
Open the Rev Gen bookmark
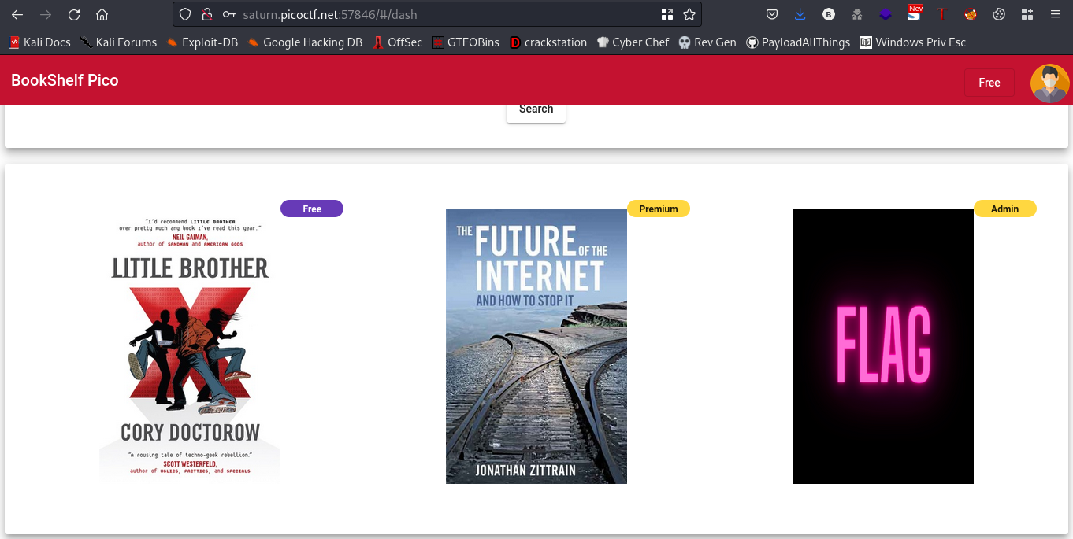coord(707,42)
